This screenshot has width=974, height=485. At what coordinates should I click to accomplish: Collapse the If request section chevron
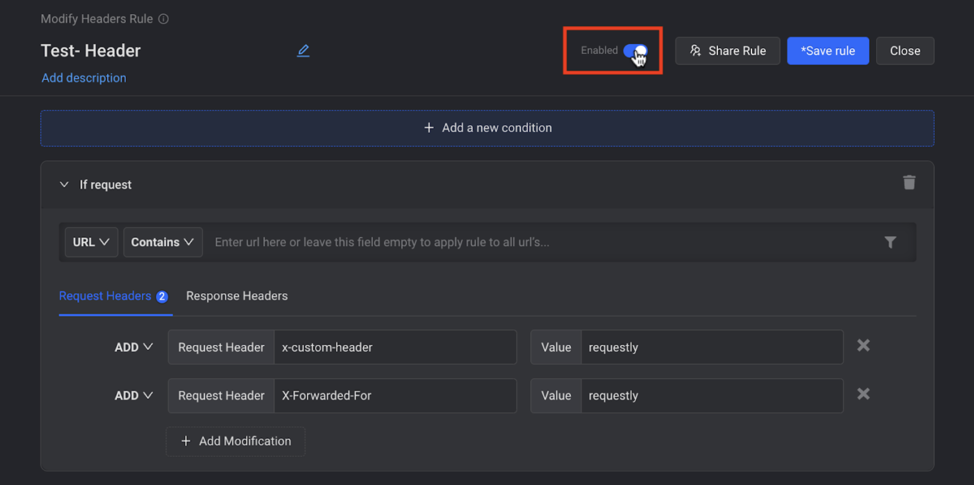(64, 185)
